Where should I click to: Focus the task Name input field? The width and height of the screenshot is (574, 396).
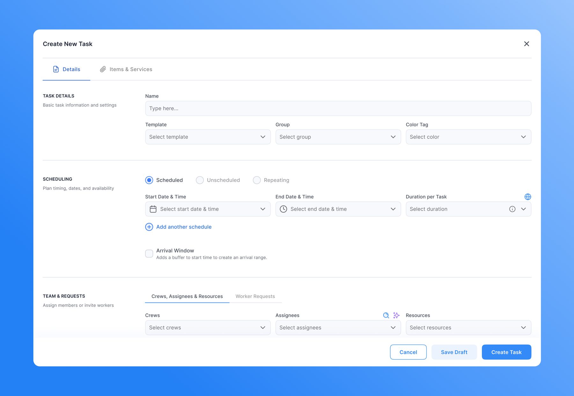pyautogui.click(x=338, y=108)
